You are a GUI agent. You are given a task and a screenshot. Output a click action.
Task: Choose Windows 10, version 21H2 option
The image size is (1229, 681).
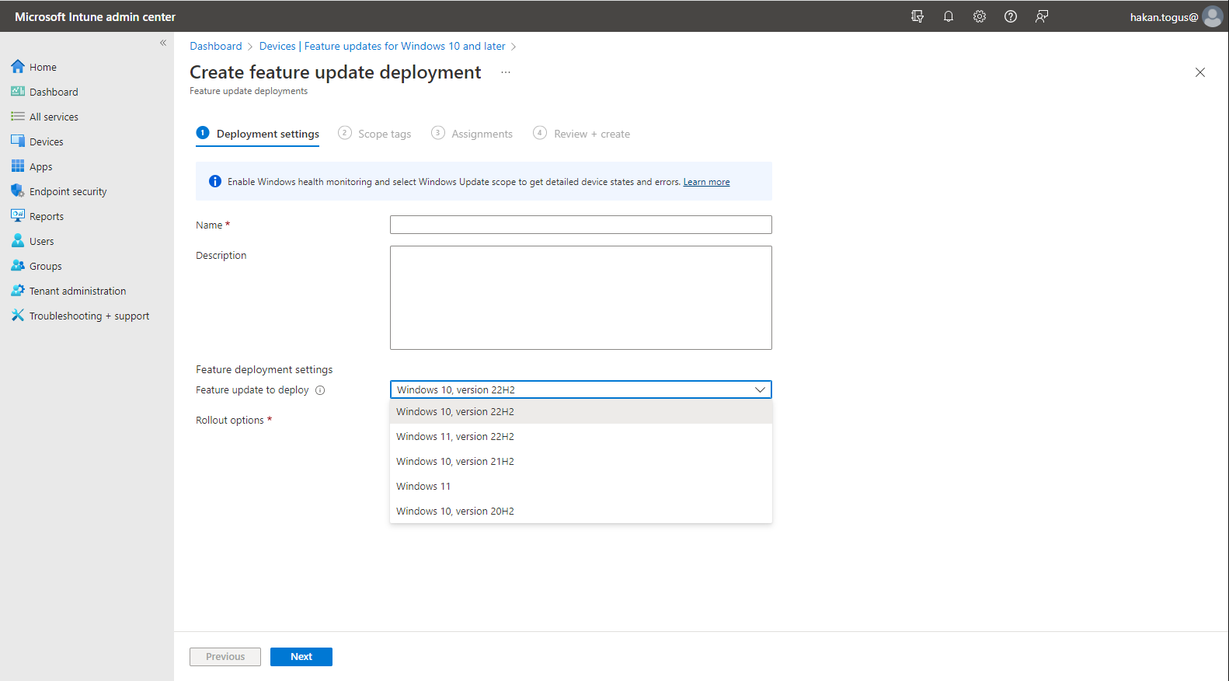581,462
